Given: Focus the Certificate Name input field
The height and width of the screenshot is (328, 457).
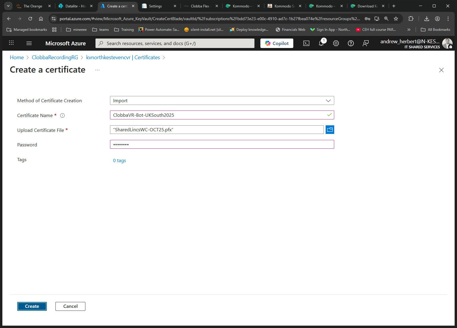Looking at the screenshot, I should tap(222, 115).
